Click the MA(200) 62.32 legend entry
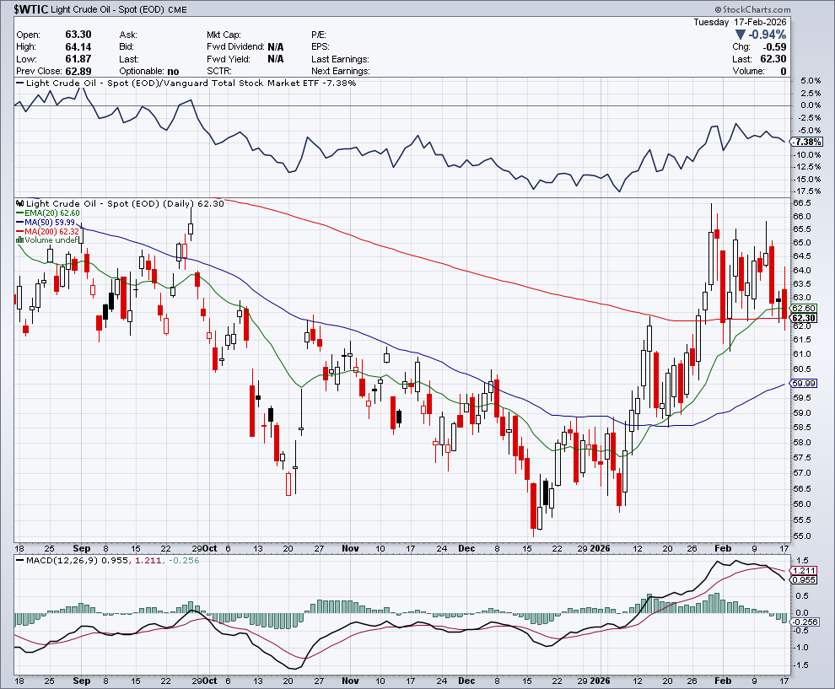The width and height of the screenshot is (835, 689). click(47, 231)
